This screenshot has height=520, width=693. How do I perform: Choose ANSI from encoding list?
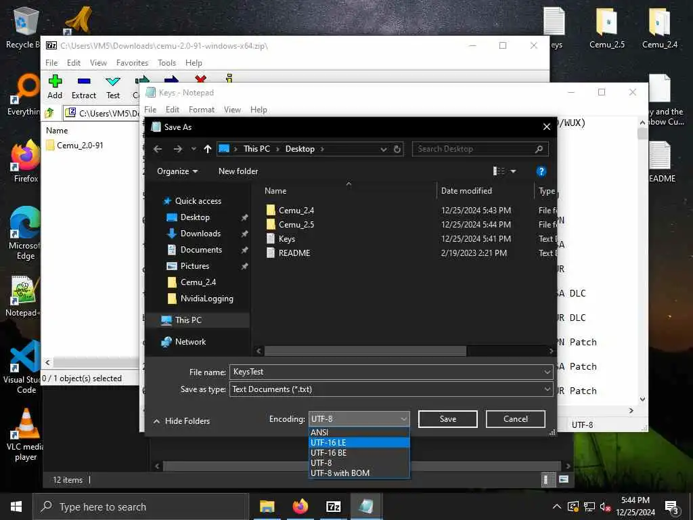point(359,433)
